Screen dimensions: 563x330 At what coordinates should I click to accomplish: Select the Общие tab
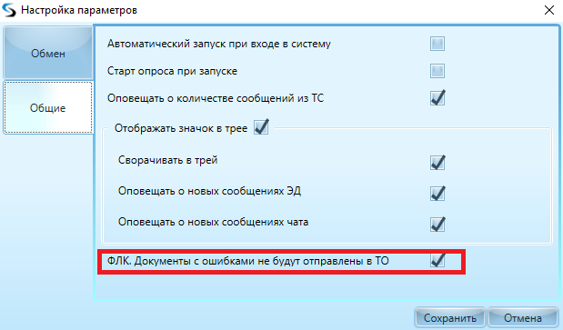48,107
